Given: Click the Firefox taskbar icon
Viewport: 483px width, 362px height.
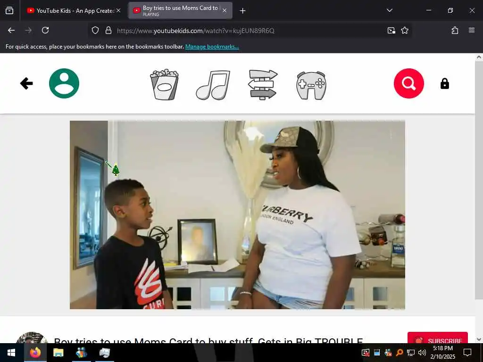Looking at the screenshot, I should 35,353.
